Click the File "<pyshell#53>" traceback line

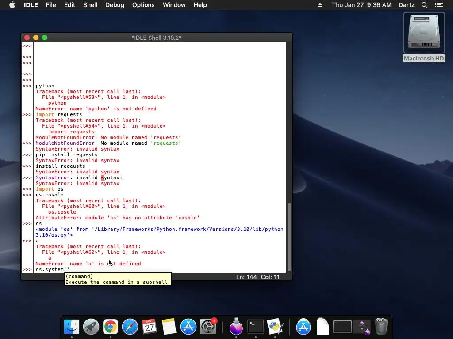point(104,97)
